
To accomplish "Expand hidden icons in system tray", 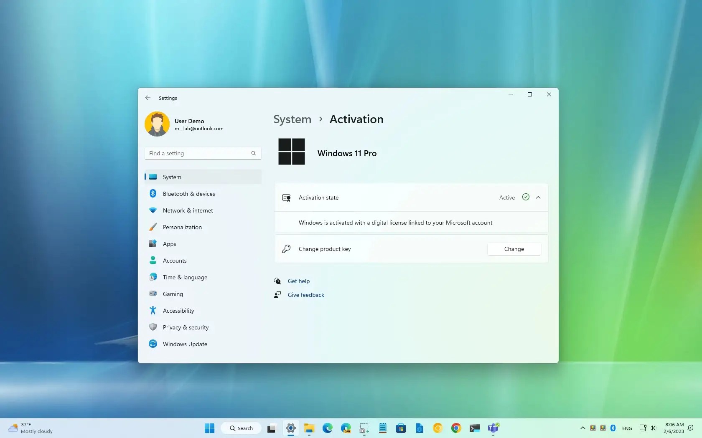I will click(x=582, y=428).
